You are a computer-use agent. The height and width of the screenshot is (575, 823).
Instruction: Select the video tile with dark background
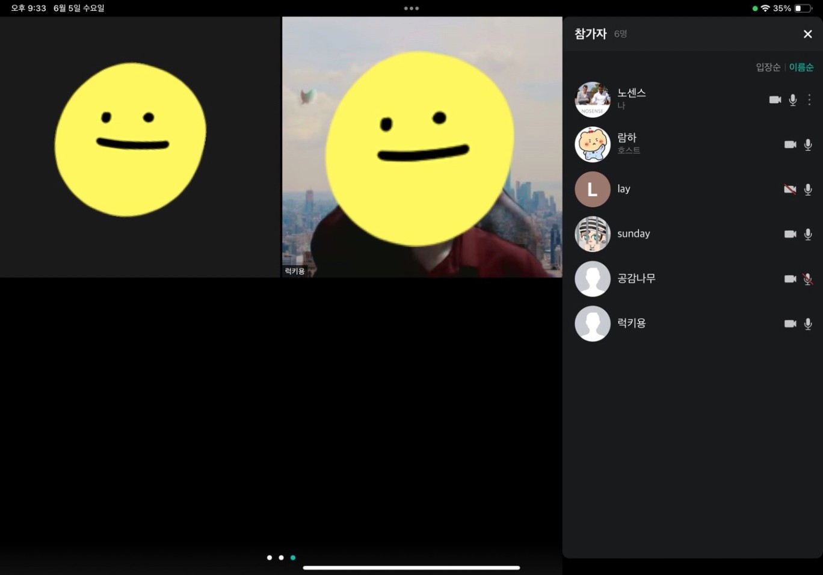click(140, 147)
